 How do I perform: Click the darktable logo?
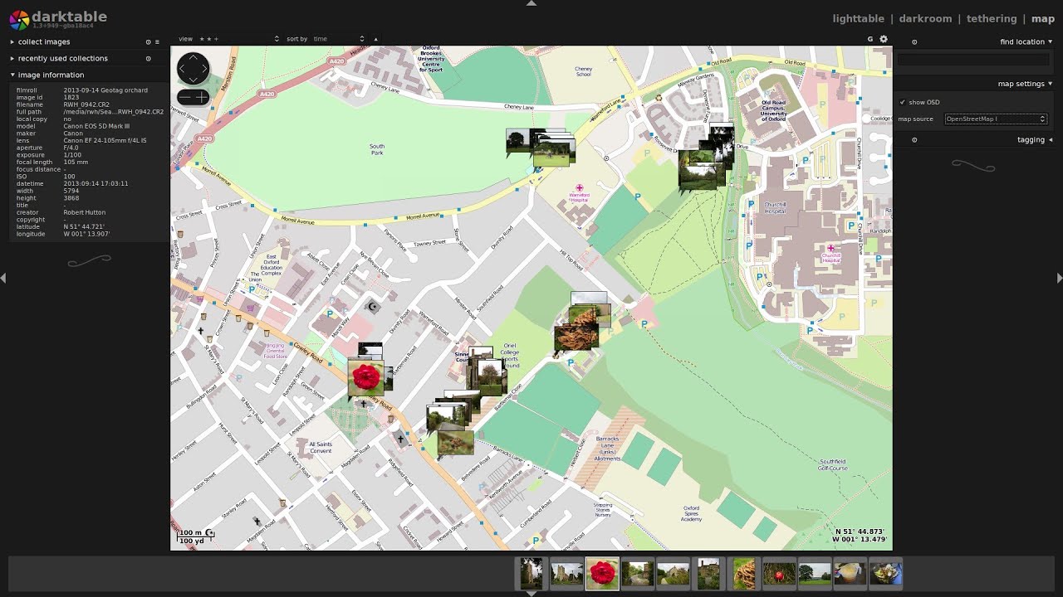click(19, 19)
